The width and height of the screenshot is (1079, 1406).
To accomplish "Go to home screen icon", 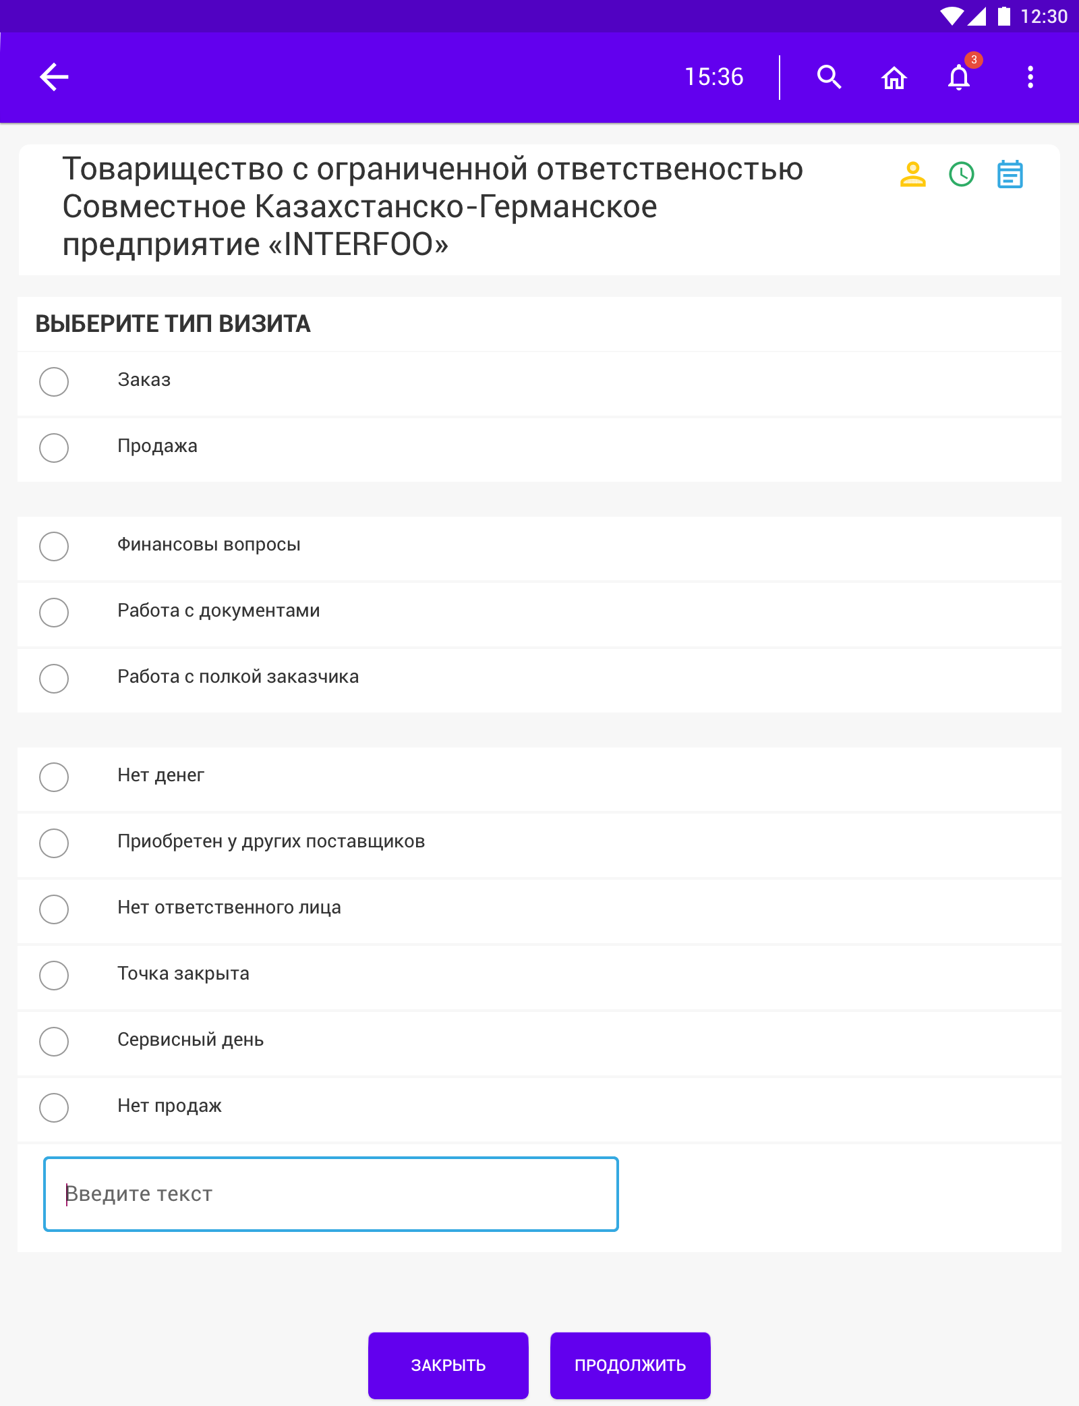I will tap(894, 78).
